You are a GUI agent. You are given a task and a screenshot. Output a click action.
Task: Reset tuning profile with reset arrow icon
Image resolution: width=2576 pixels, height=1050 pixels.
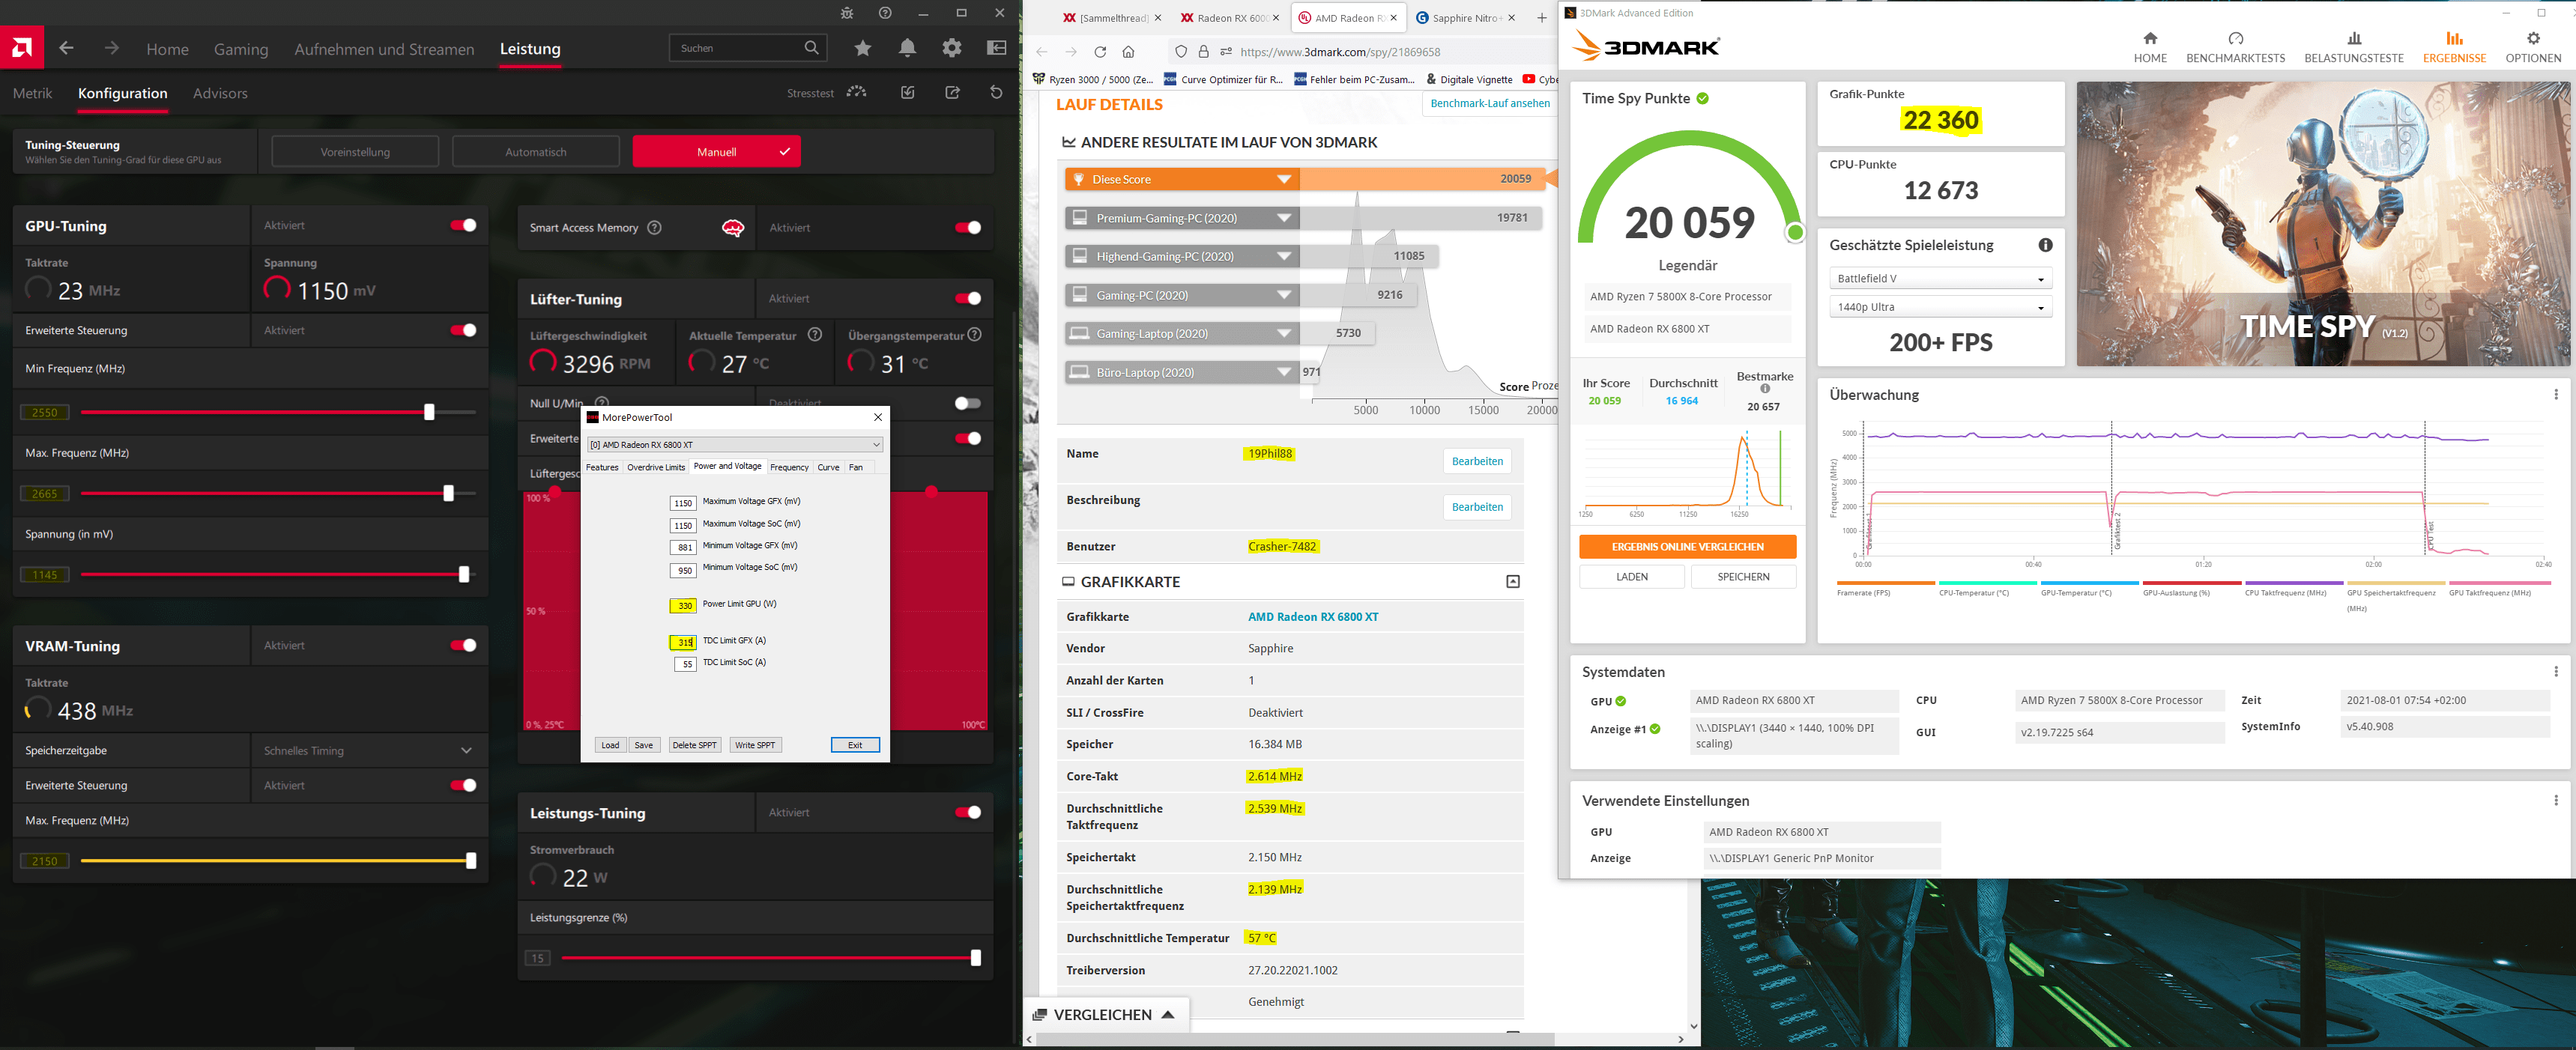996,92
